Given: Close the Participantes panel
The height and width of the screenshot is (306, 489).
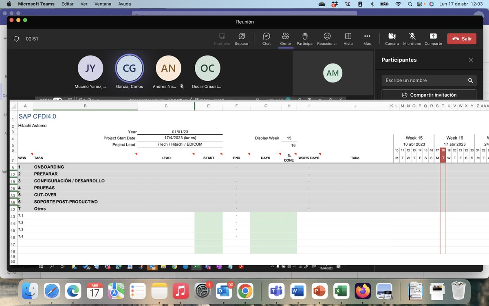Looking at the screenshot, I should [471, 60].
